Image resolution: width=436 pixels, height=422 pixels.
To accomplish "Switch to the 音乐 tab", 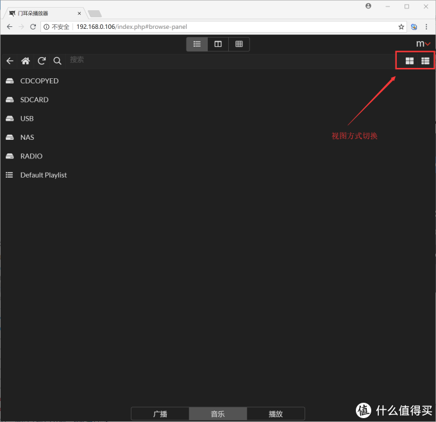I will click(x=218, y=414).
